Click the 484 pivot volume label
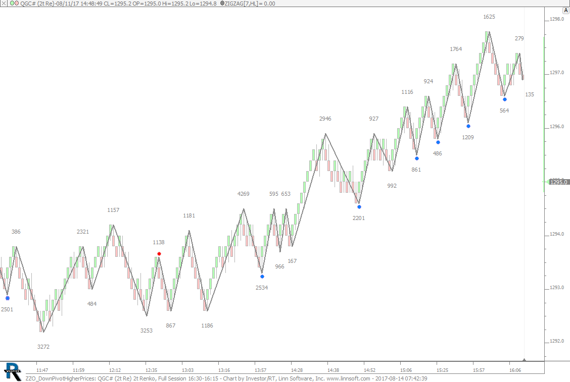The height and width of the screenshot is (382, 570). click(92, 304)
